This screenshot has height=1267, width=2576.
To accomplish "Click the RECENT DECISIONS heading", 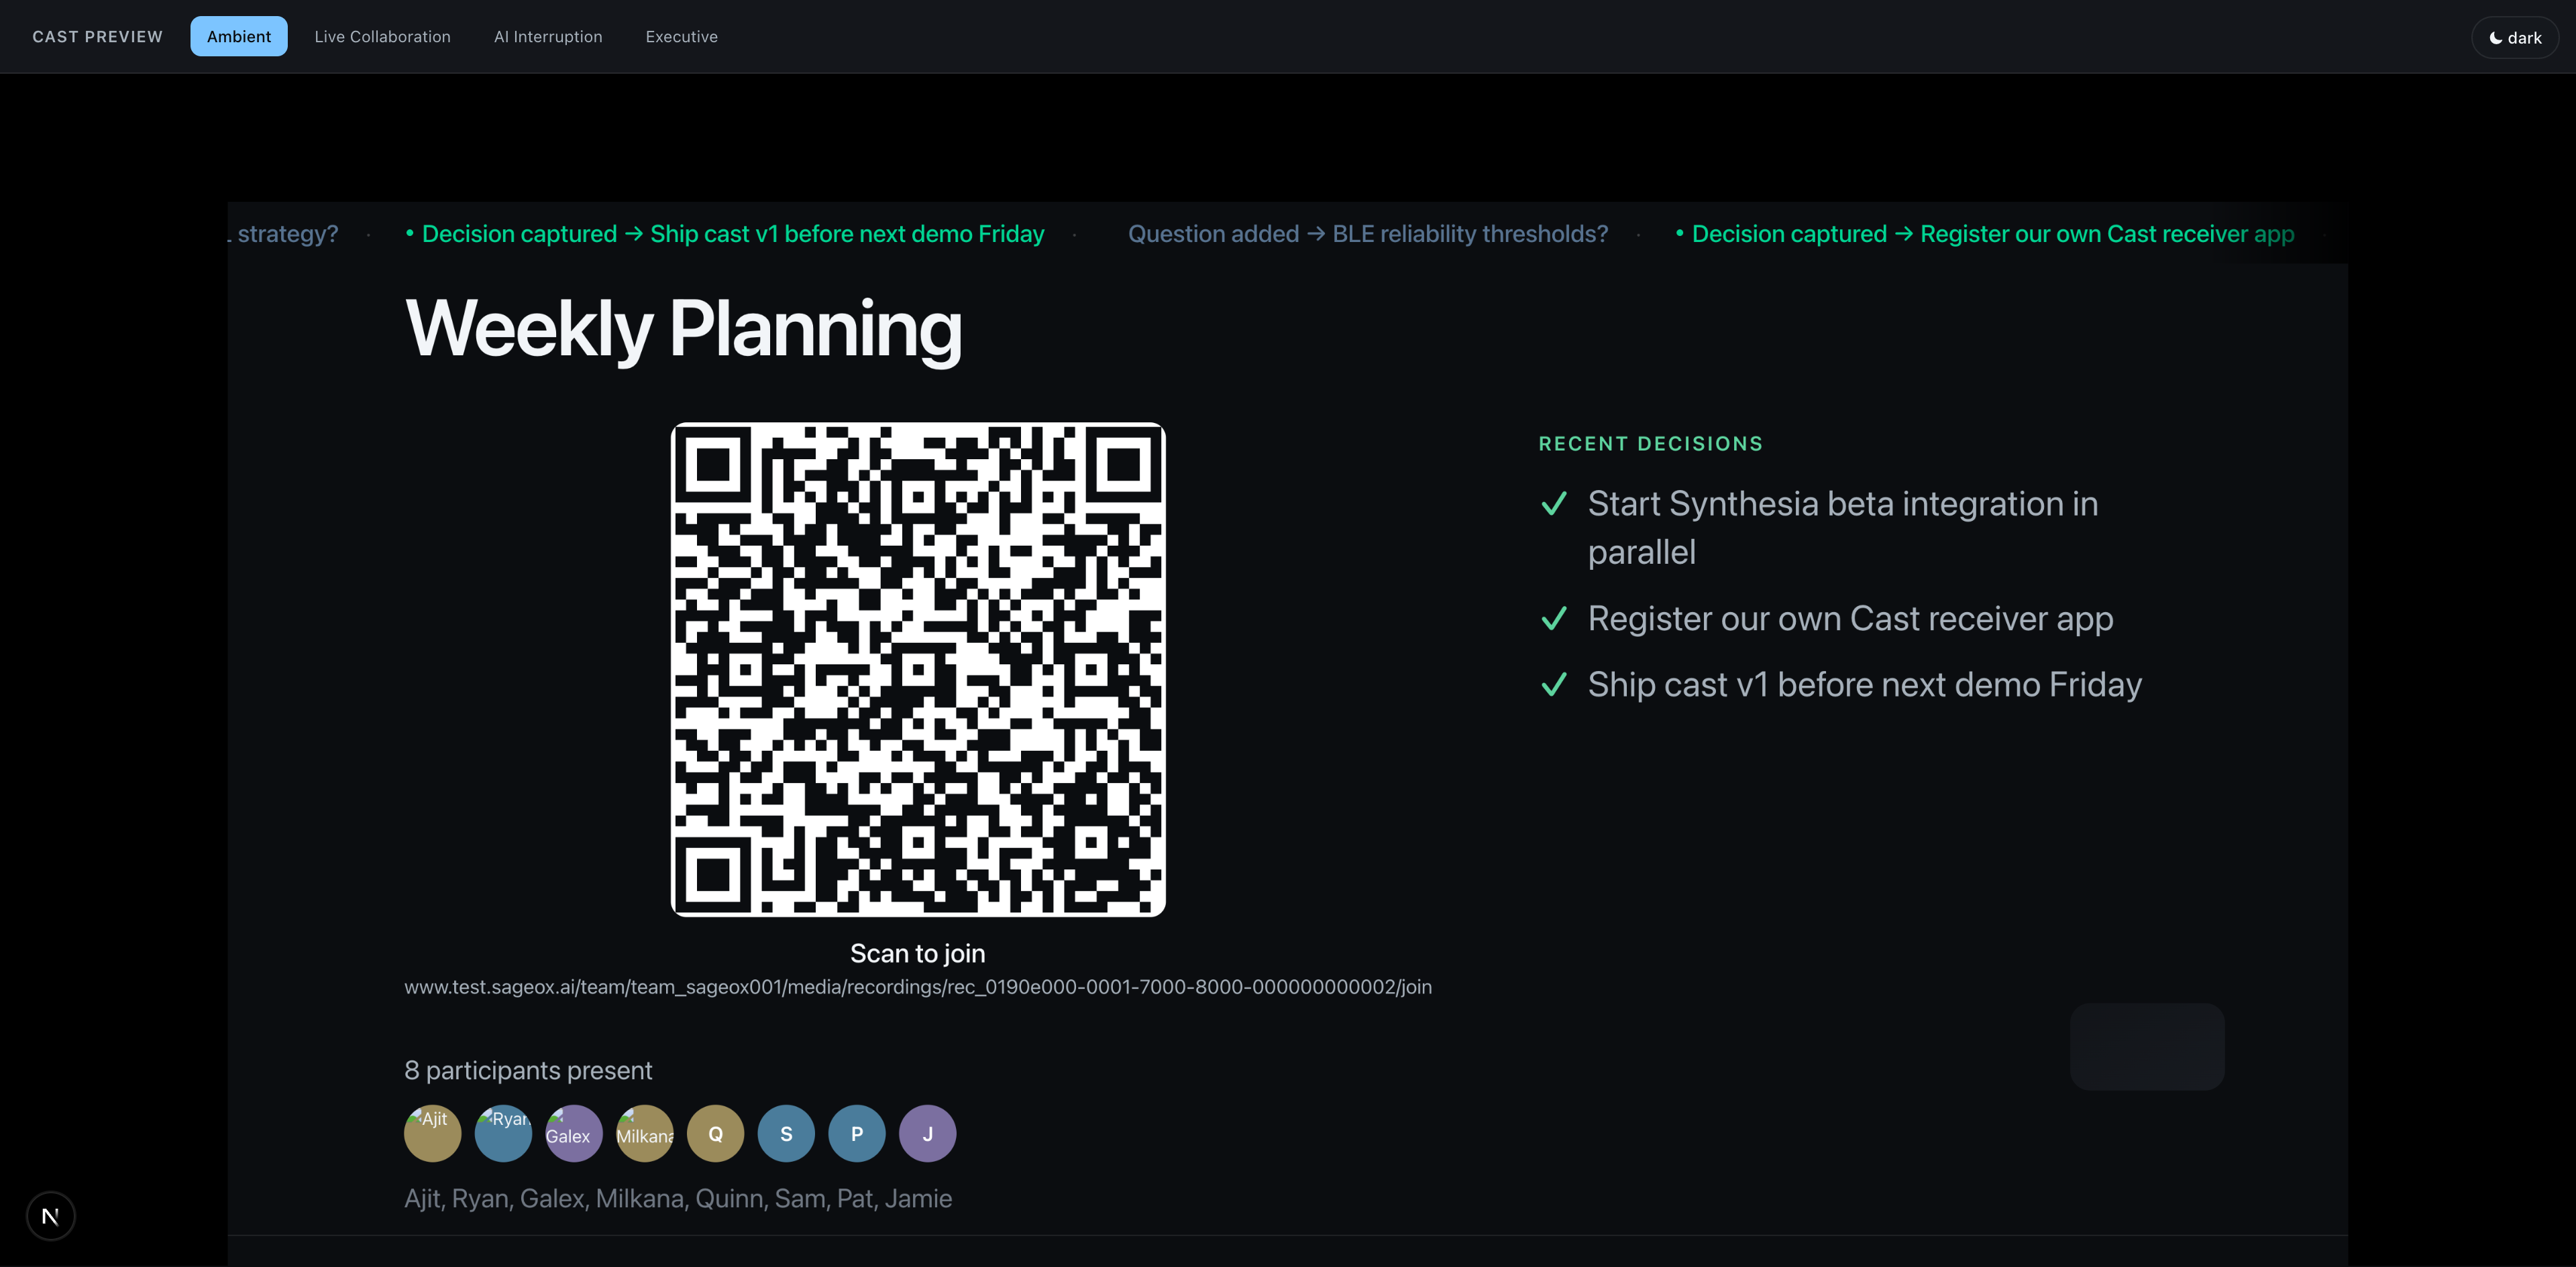I will 1651,444.
